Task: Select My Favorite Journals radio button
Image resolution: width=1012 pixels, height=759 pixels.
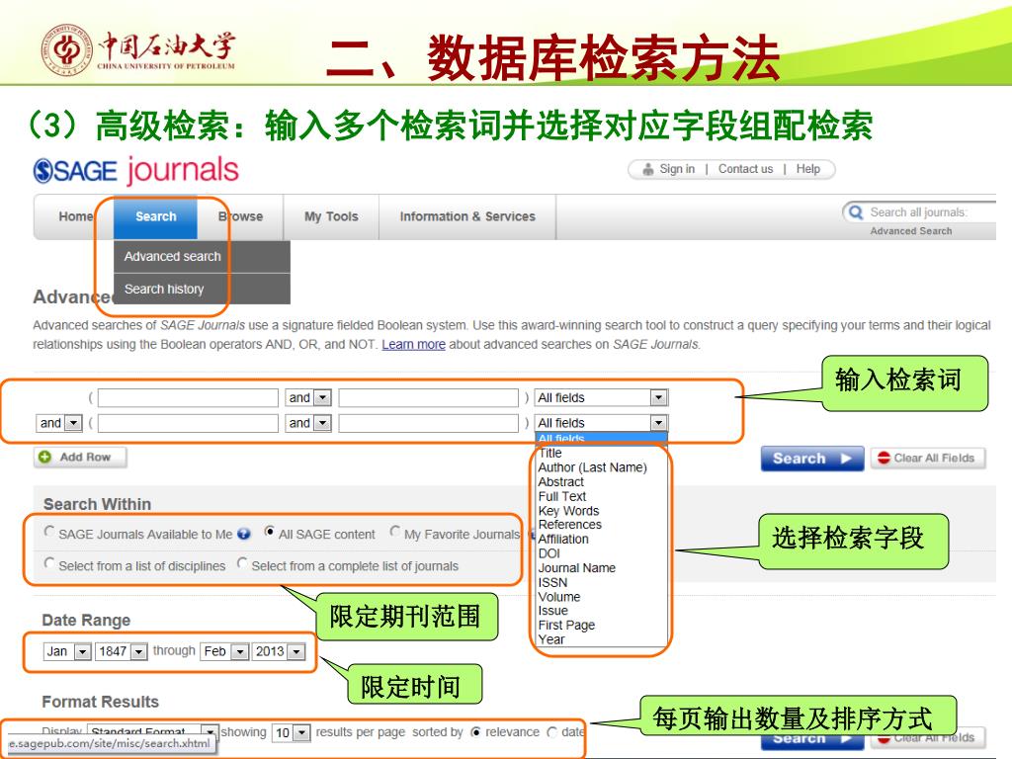Action: click(395, 532)
